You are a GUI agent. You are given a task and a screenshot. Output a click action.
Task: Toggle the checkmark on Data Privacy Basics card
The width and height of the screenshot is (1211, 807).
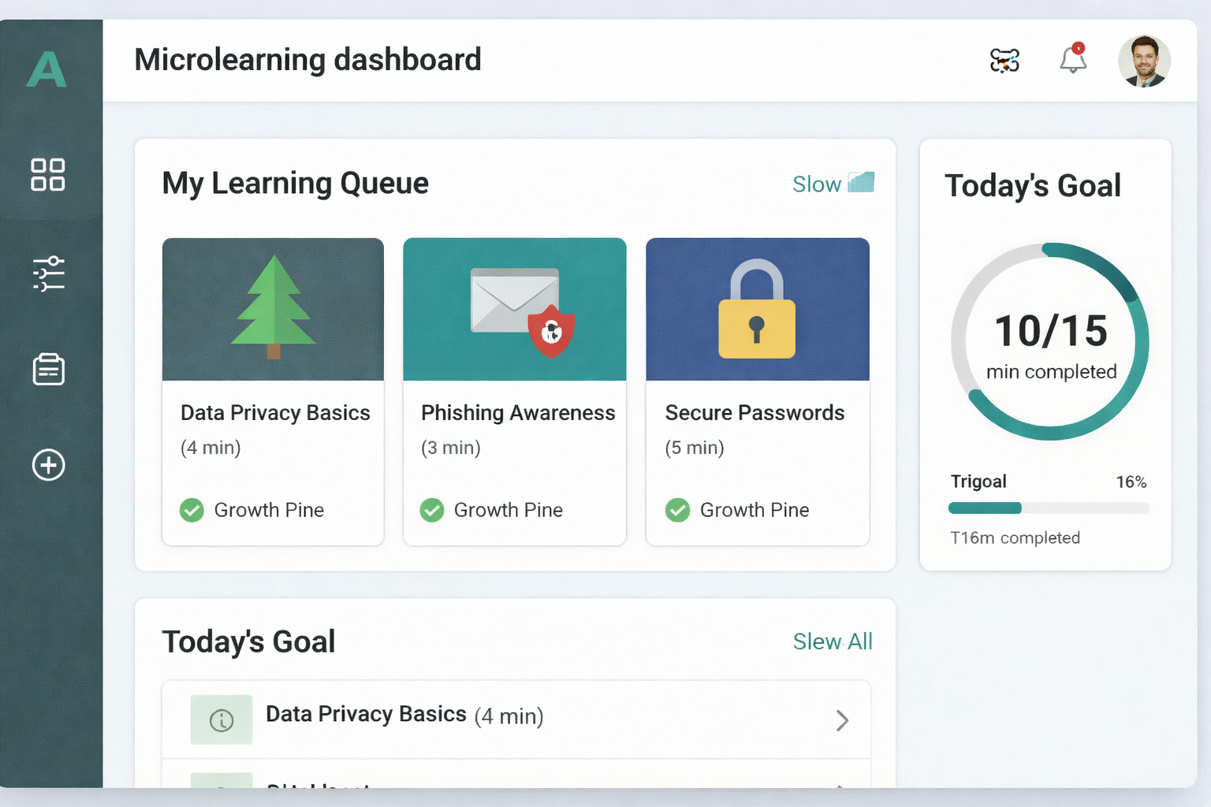click(192, 511)
